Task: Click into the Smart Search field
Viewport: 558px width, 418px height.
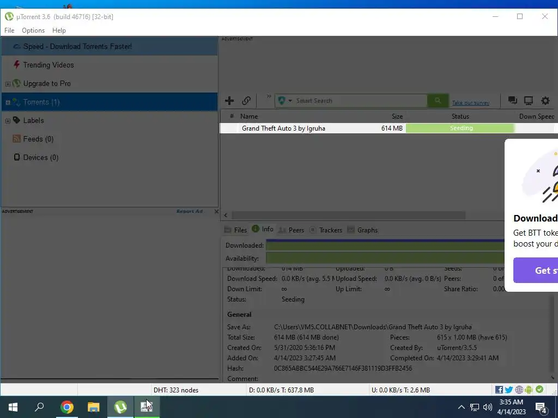Action: [x=360, y=101]
